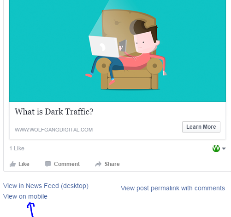Click the laptop in the ad illustration
Viewport: 231px width, 217px height.
click(x=104, y=46)
